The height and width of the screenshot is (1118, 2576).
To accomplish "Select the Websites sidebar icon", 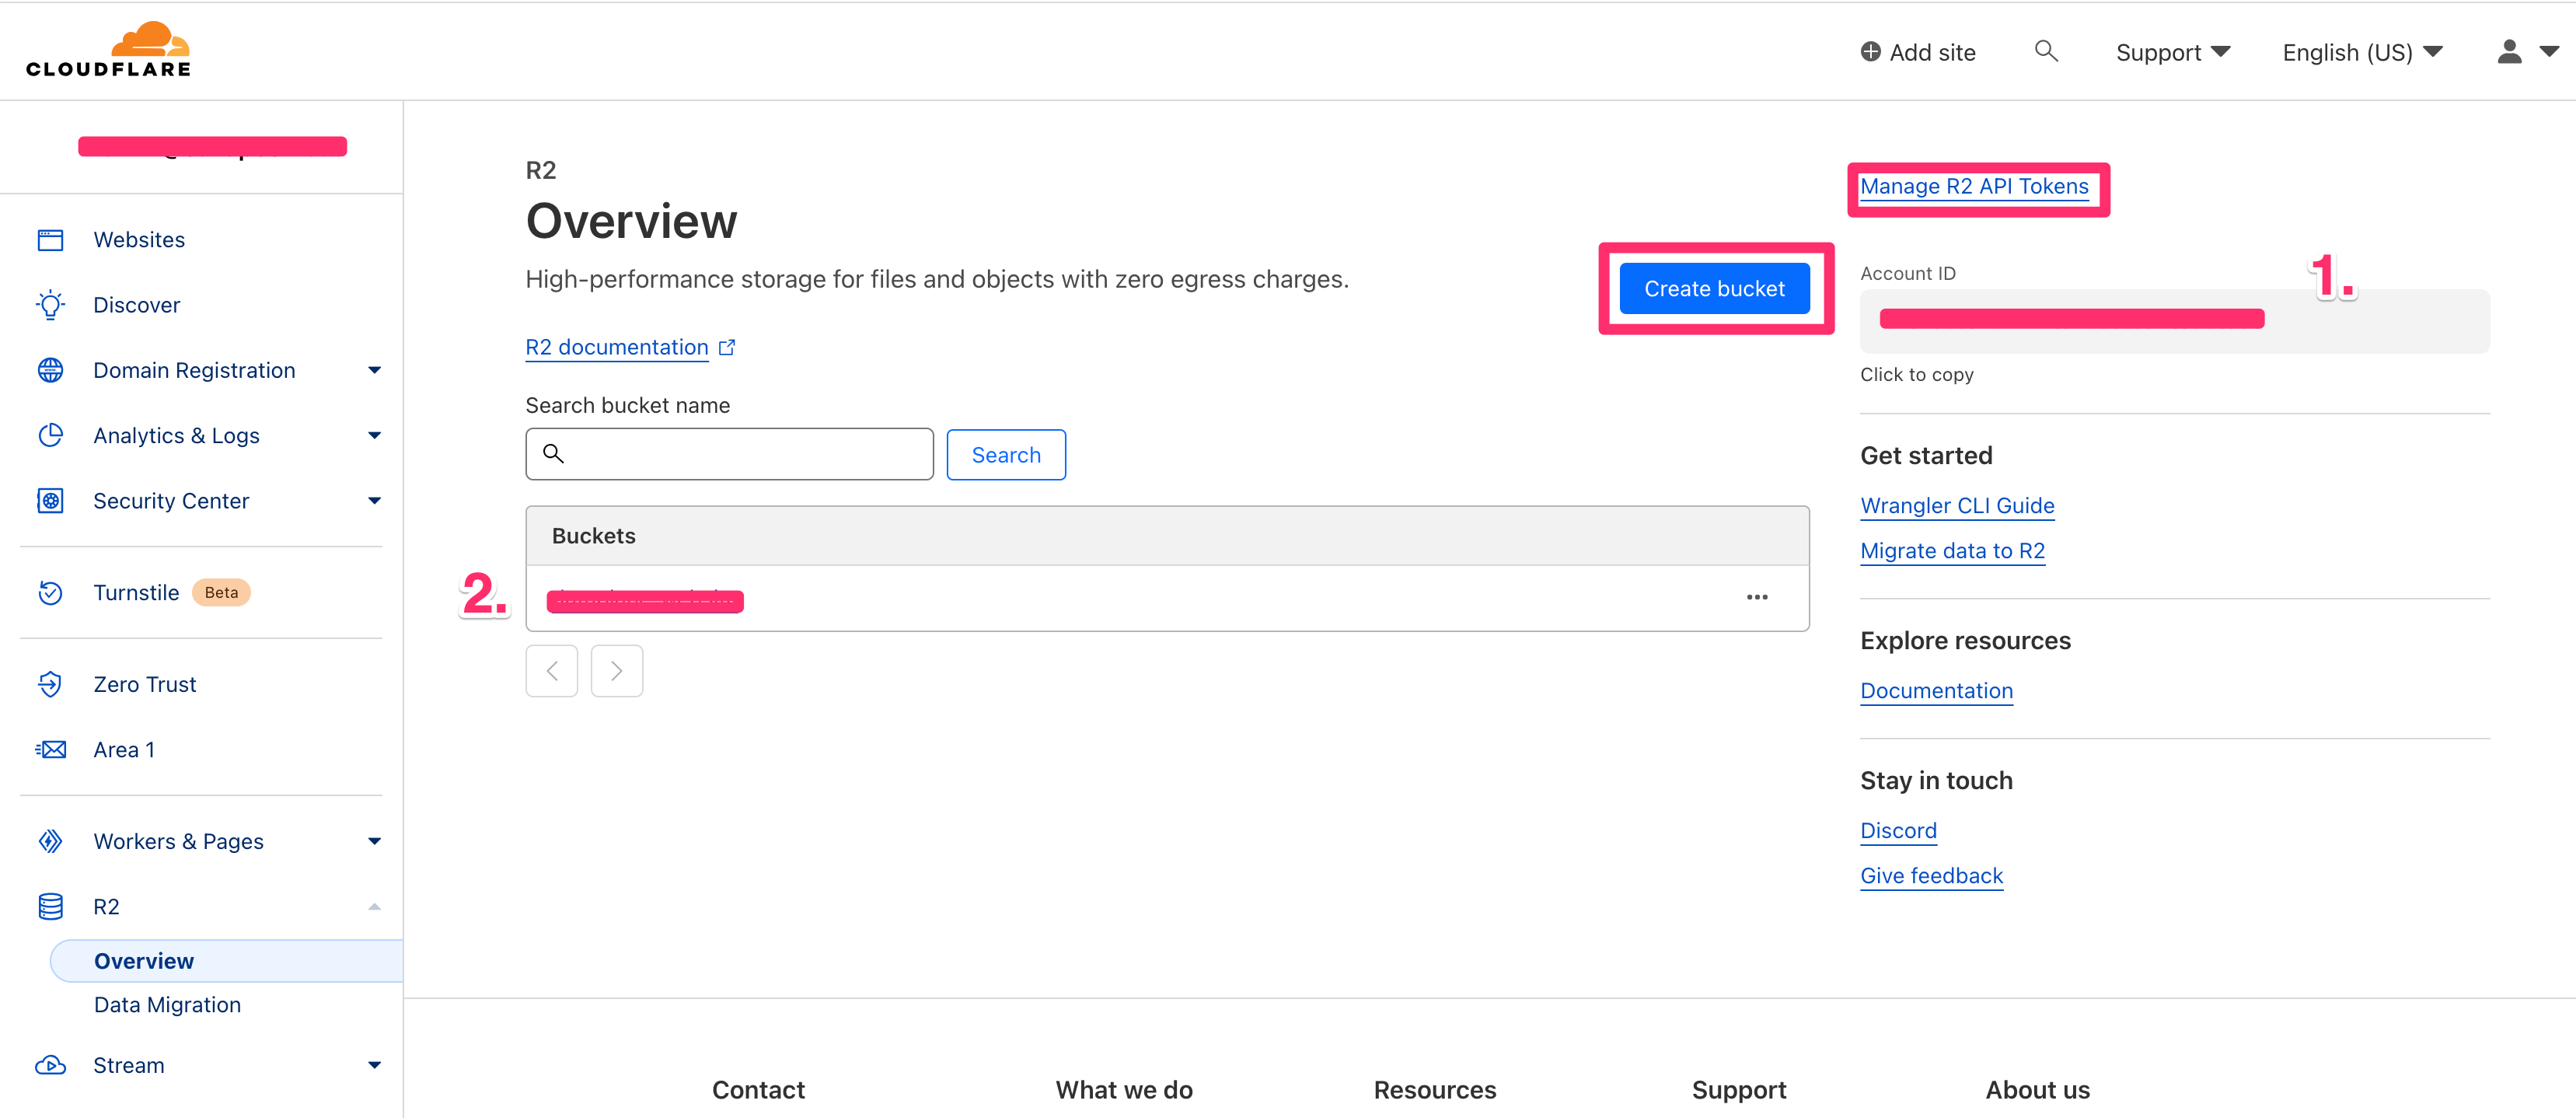I will 50,239.
